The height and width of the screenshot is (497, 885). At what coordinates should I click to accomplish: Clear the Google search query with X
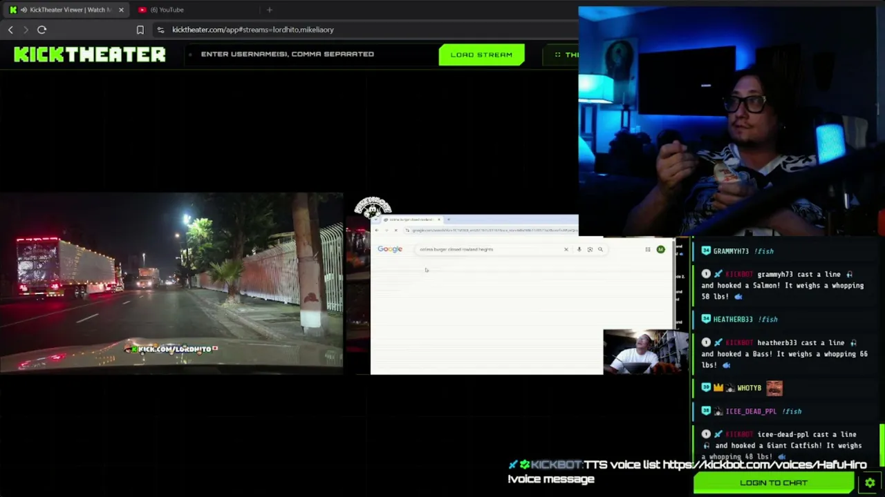coord(566,249)
